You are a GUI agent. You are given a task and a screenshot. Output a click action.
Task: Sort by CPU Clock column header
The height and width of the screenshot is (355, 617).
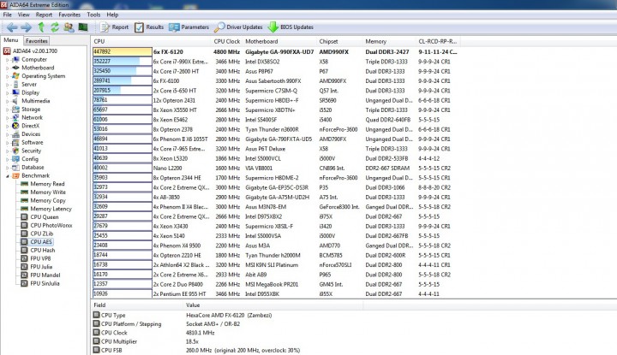pos(227,41)
